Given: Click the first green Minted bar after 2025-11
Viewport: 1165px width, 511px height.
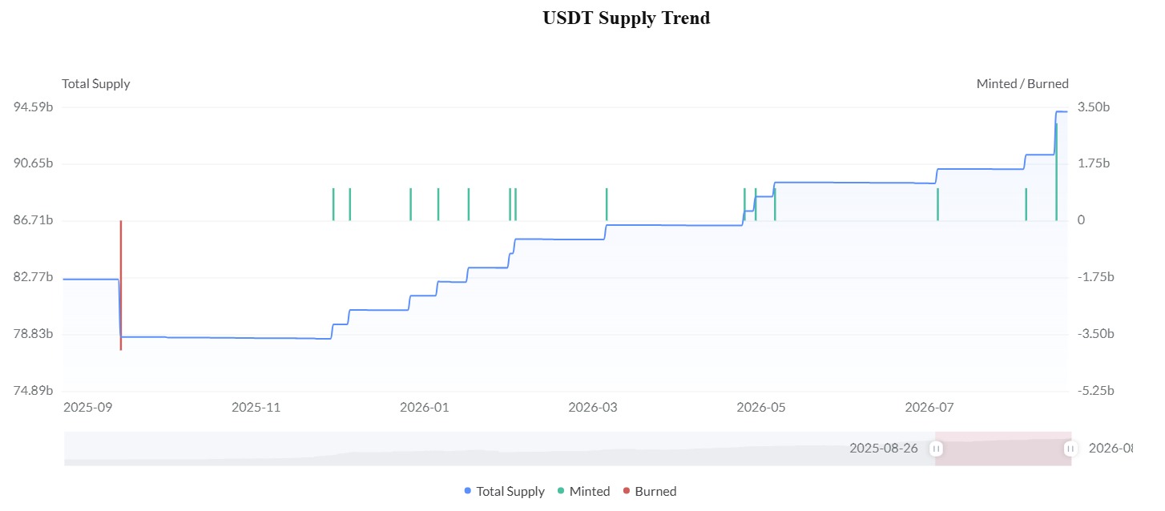Looking at the screenshot, I should [x=333, y=204].
